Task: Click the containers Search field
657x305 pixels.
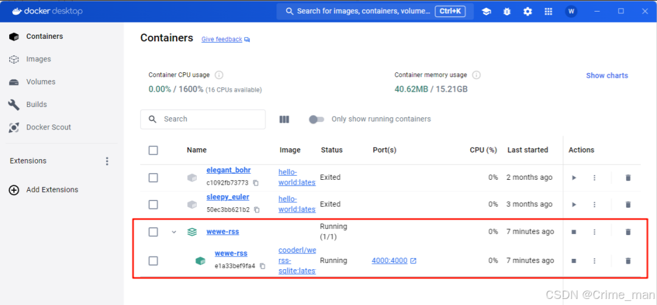Action: coord(203,120)
